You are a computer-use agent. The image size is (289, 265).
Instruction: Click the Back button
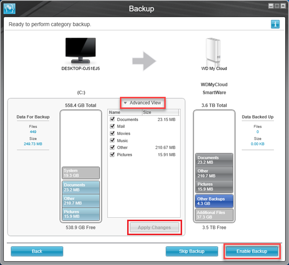click(x=37, y=251)
